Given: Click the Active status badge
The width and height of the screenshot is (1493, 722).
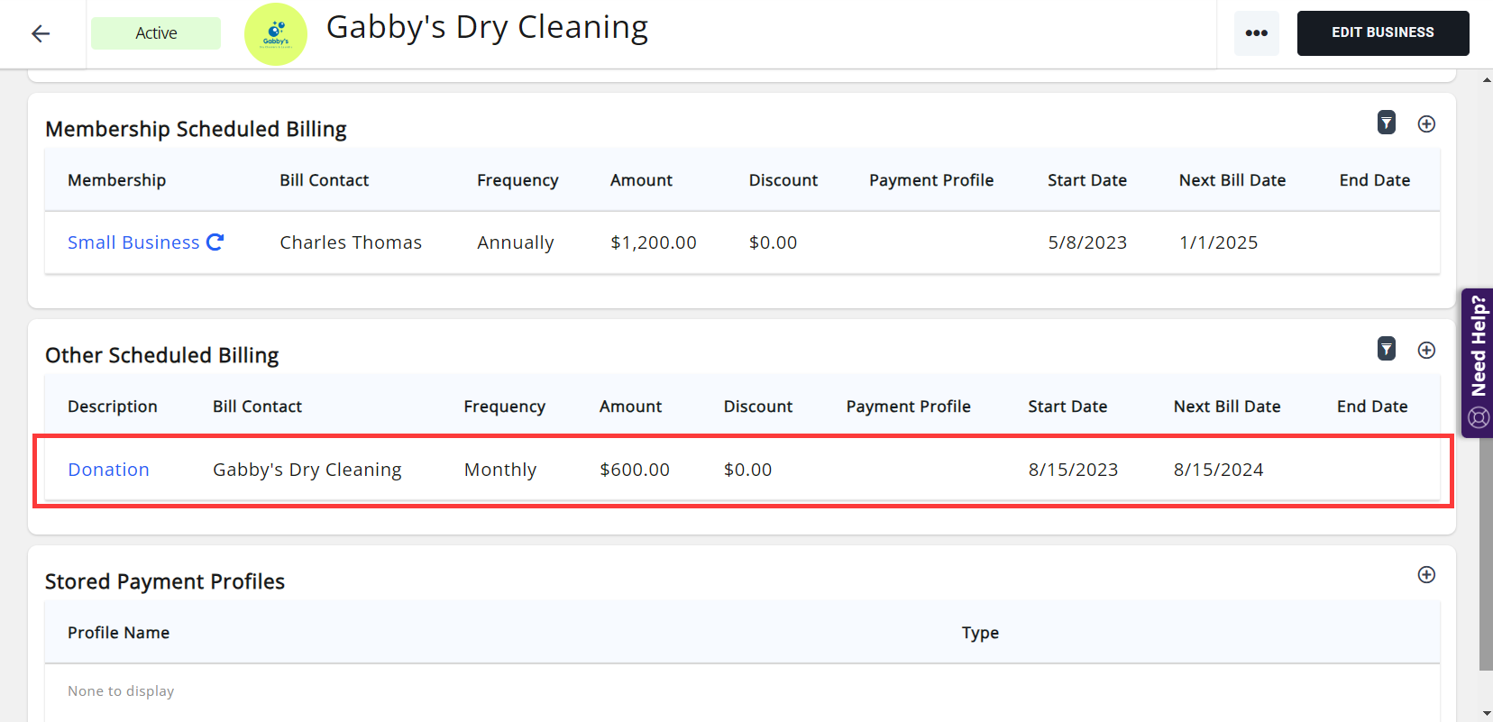Looking at the screenshot, I should (x=156, y=33).
